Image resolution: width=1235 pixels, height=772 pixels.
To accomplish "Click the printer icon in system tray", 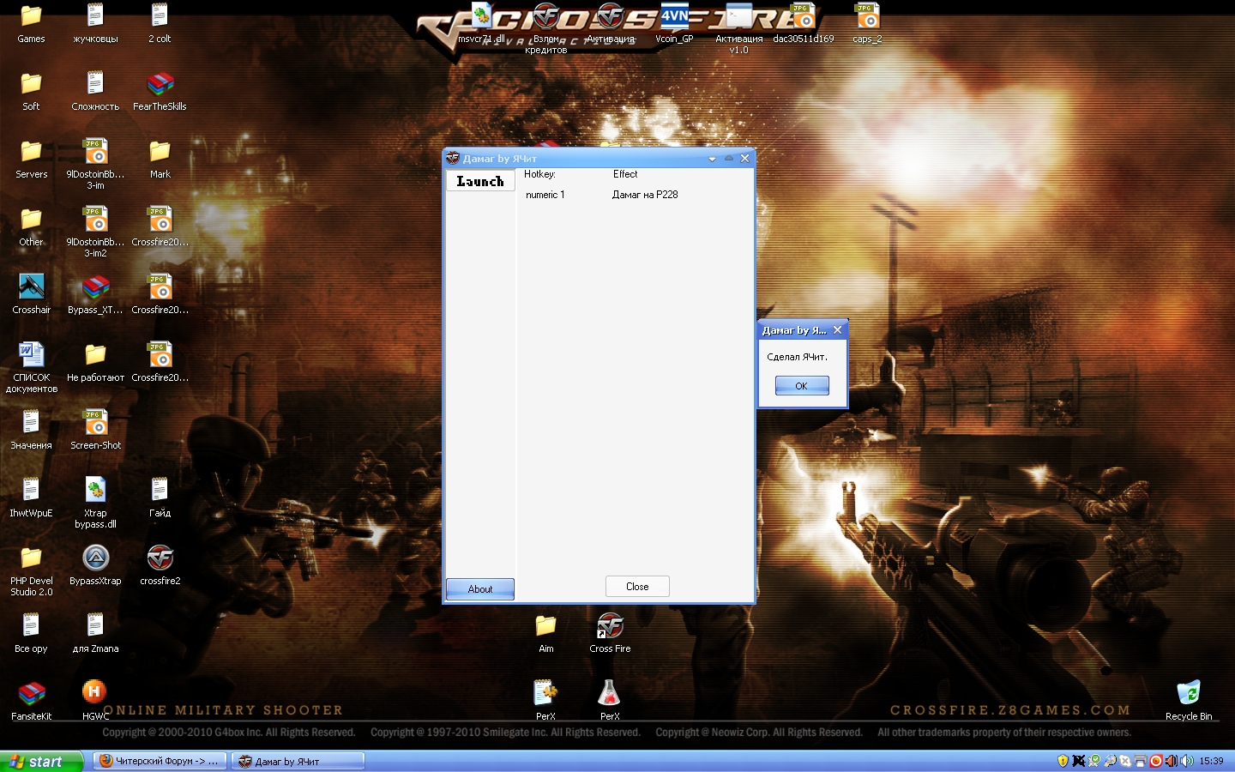I will [x=1140, y=761].
